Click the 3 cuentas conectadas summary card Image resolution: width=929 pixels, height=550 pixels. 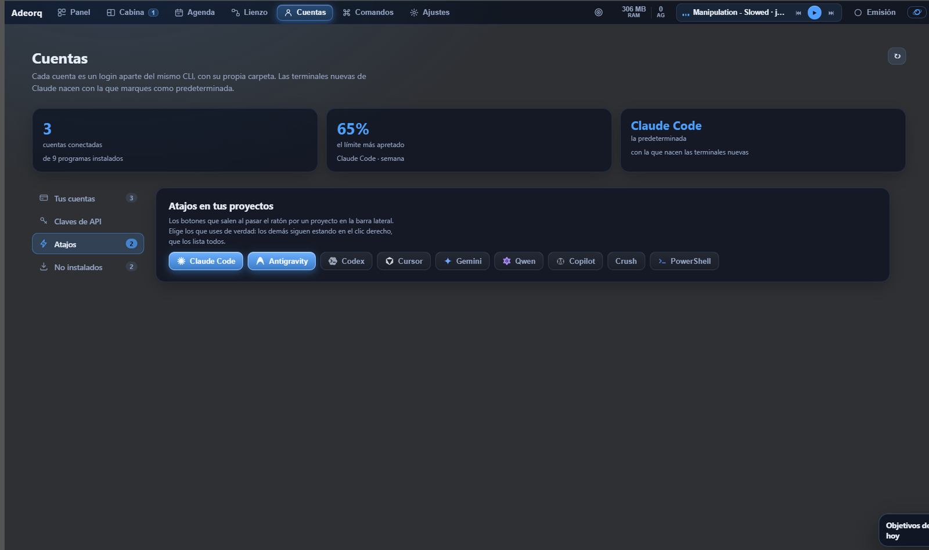175,140
